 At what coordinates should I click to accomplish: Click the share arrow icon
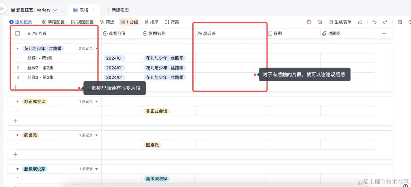pyautogui.click(x=360, y=22)
